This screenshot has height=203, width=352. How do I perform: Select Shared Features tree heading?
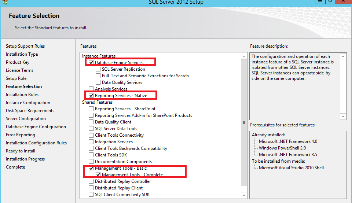[98, 102]
